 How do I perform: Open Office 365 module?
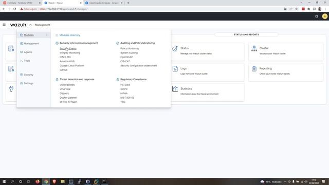point(65,57)
